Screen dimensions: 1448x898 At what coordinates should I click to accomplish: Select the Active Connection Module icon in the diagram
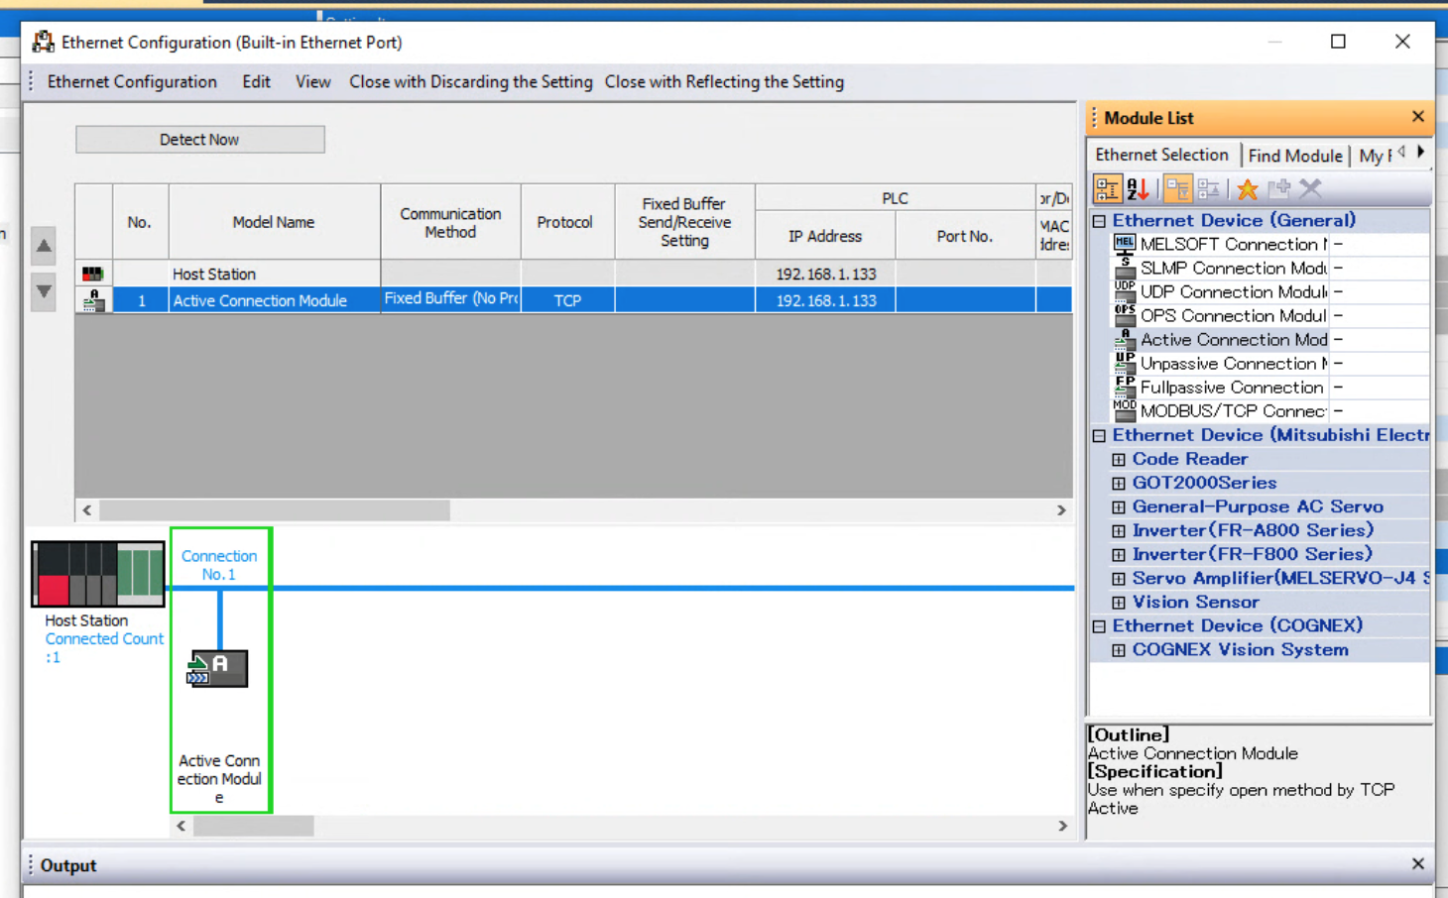(x=217, y=669)
